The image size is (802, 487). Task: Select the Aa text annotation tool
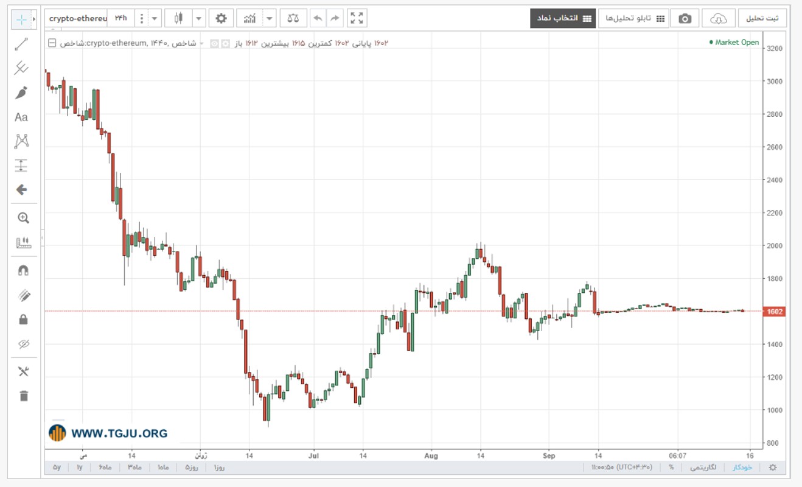coord(21,117)
